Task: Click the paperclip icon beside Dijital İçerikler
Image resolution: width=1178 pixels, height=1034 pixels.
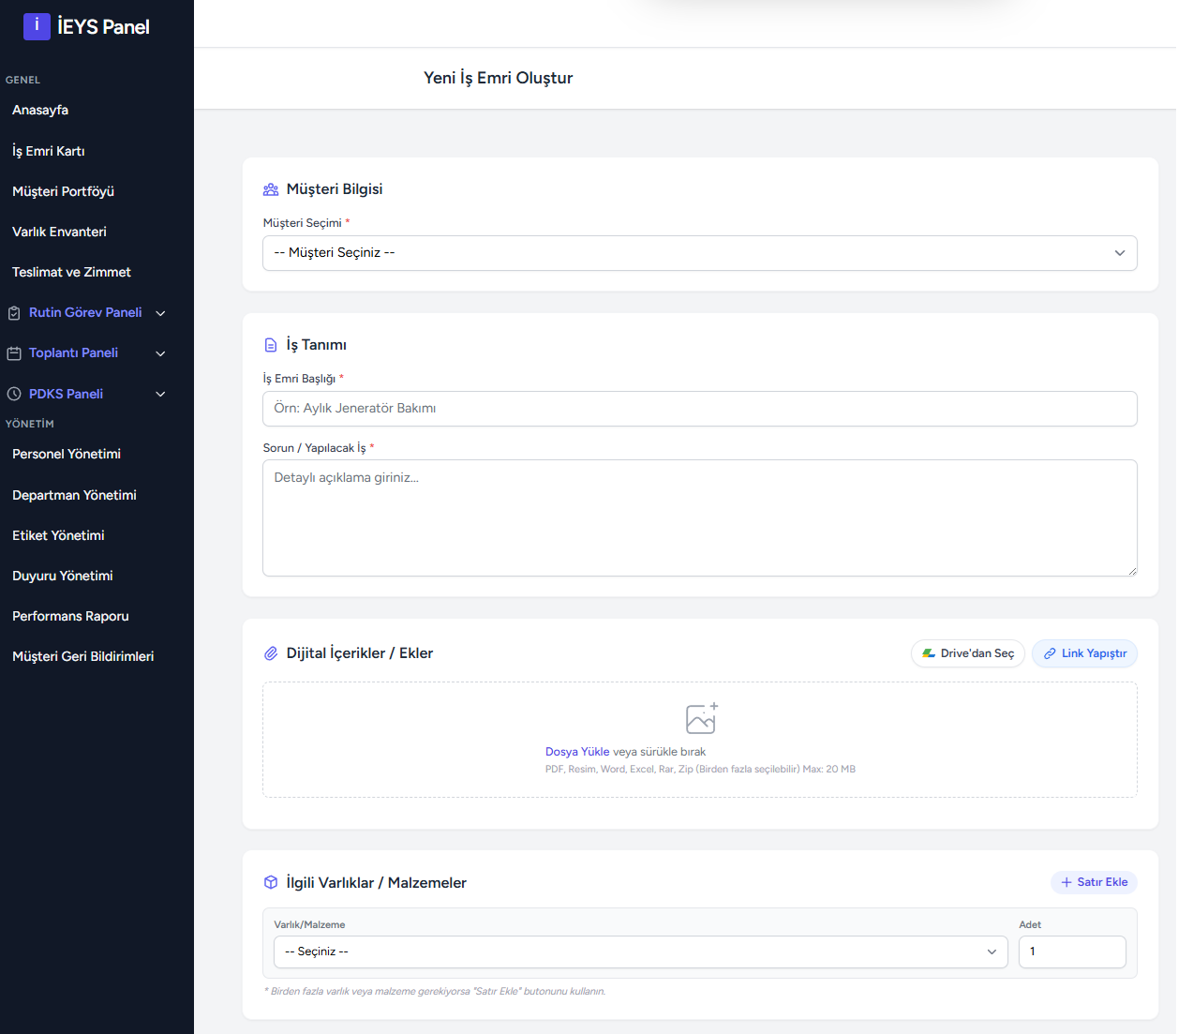Action: tap(271, 653)
